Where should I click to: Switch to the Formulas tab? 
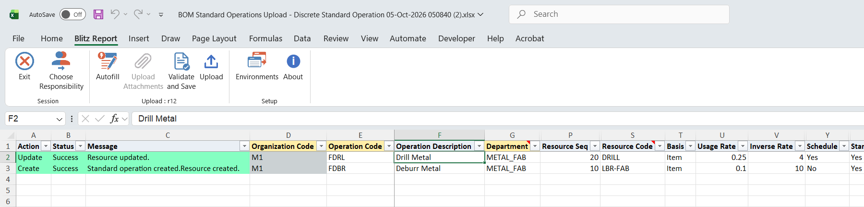[265, 38]
